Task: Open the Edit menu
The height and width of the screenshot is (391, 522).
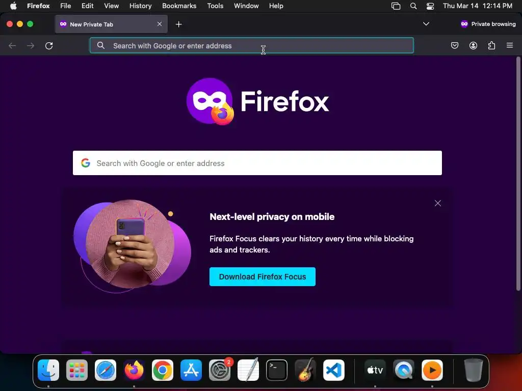Action: (x=88, y=6)
